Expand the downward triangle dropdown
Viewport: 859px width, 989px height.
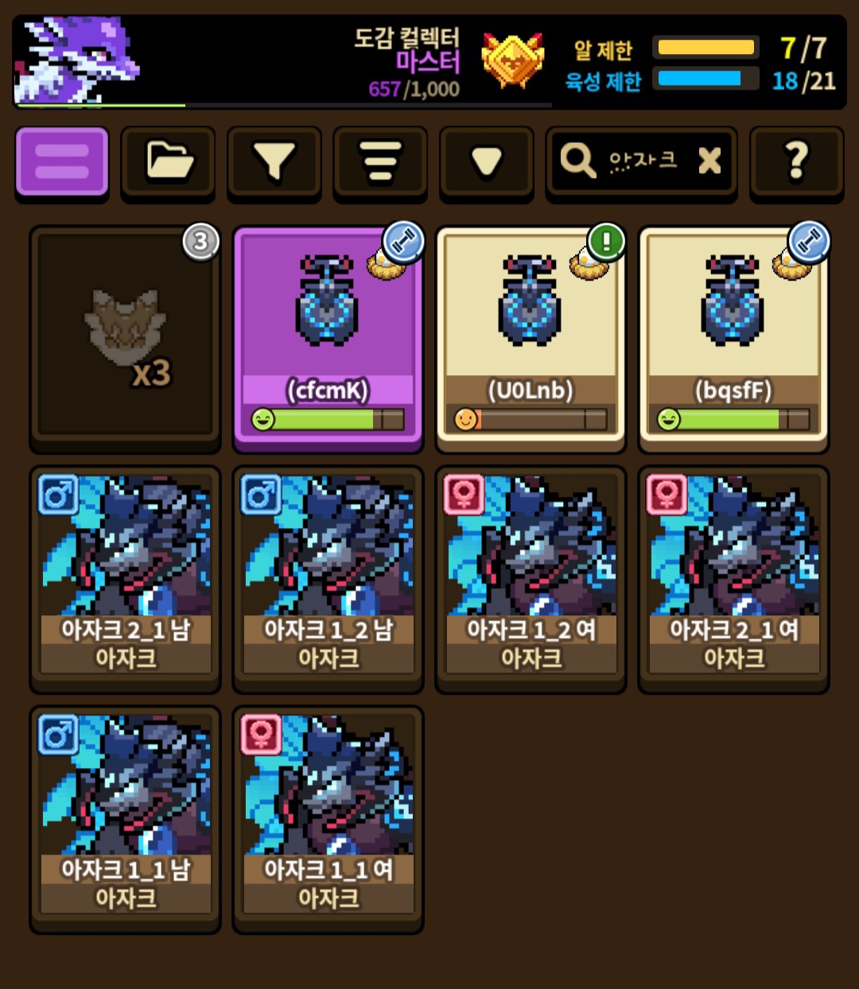(486, 162)
